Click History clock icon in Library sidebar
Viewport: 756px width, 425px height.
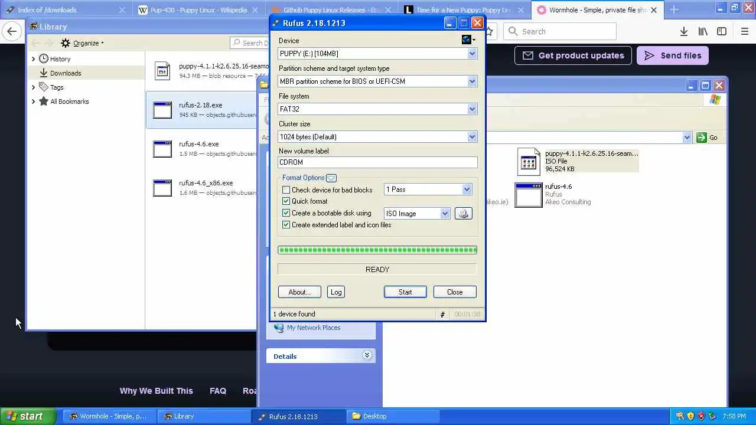pos(44,59)
